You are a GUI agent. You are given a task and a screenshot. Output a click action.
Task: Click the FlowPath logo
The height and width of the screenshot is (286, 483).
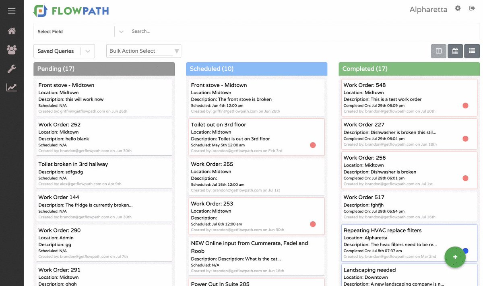pos(71,11)
